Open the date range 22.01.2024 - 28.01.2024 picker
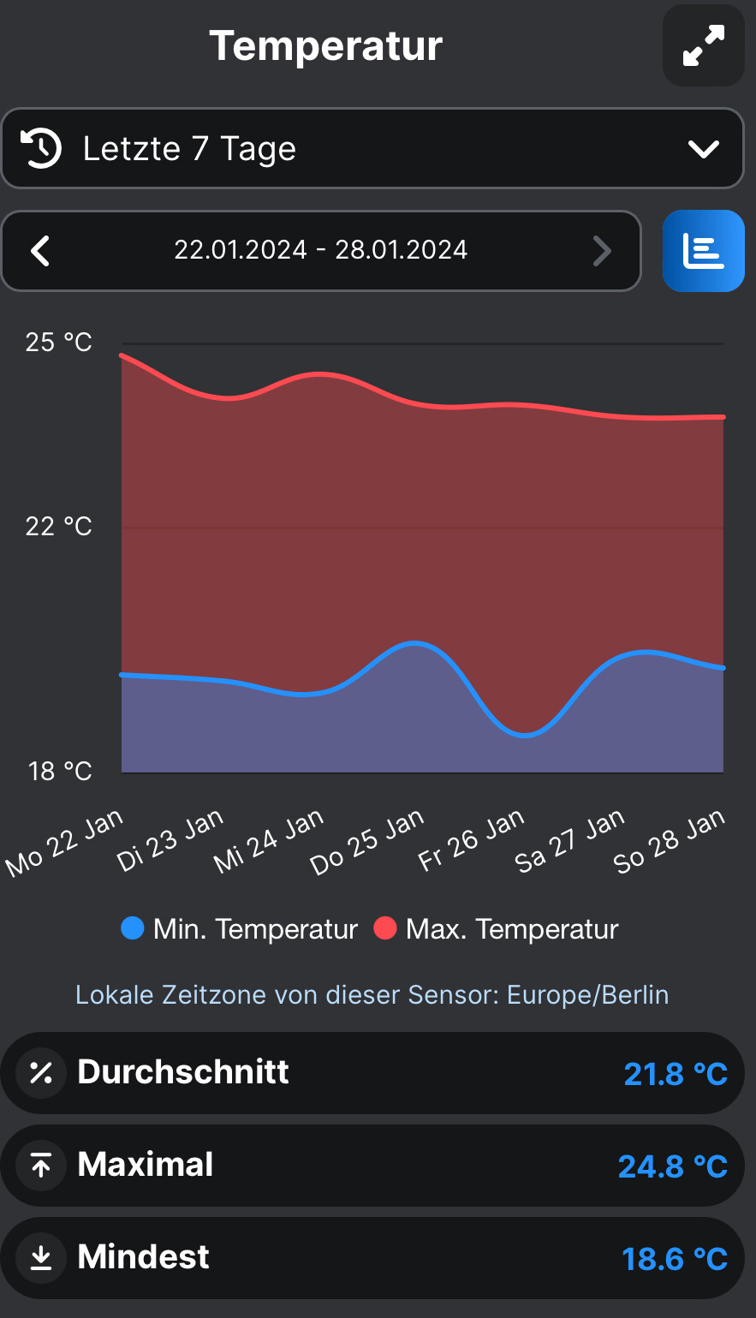The image size is (756, 1318). click(x=321, y=251)
